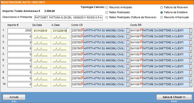Click the Importo field in row 10

[x=19, y=85]
